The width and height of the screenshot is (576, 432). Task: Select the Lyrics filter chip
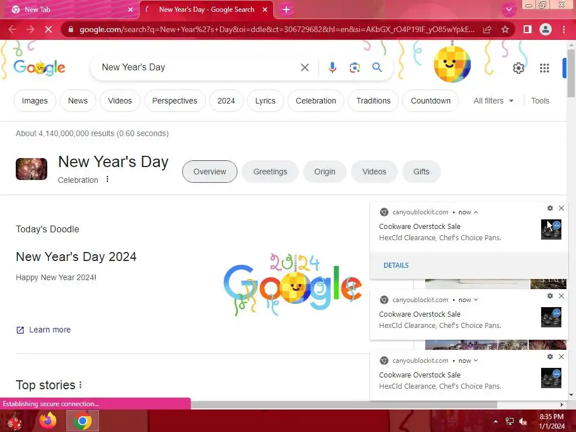pos(265,101)
